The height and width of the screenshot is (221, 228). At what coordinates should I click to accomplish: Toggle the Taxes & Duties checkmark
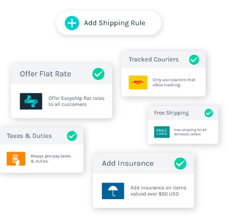pyautogui.click(x=72, y=136)
